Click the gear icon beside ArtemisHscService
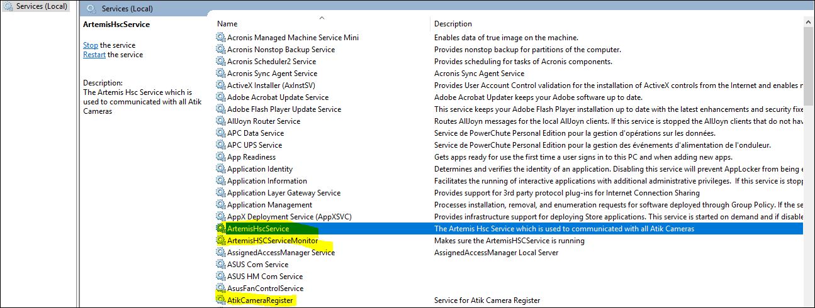 tap(220, 229)
